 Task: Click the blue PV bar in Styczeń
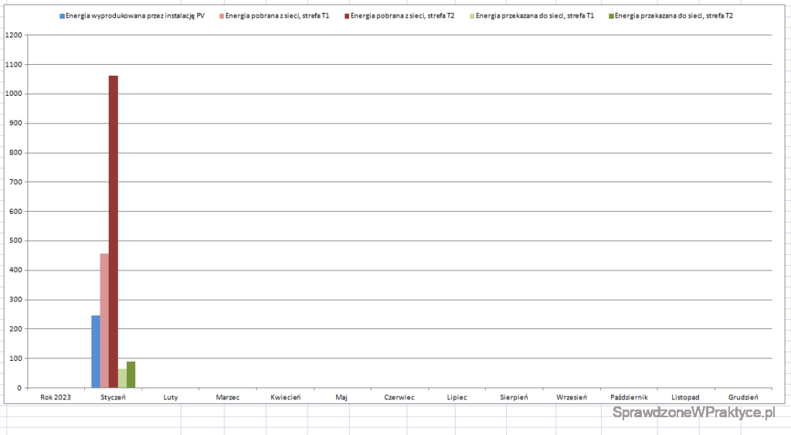tap(96, 352)
